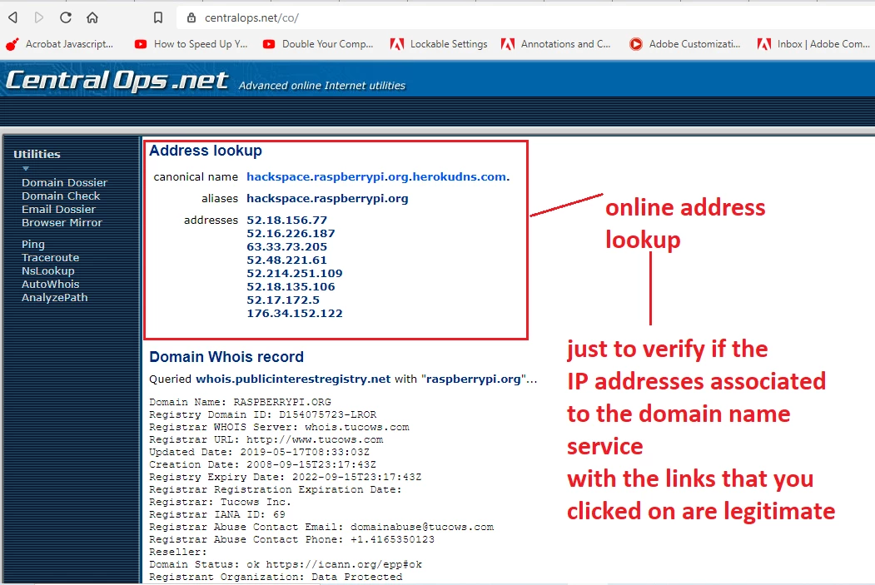This screenshot has width=875, height=585.
Task: Click the padlock site security icon
Action: [191, 17]
